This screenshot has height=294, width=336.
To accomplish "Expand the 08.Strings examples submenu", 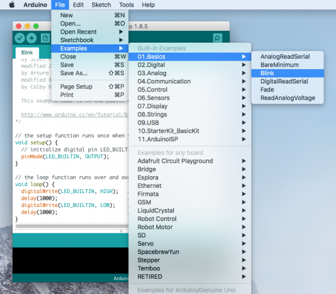I will 190,114.
